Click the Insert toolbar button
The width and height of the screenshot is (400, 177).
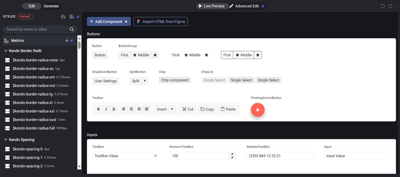point(162,109)
